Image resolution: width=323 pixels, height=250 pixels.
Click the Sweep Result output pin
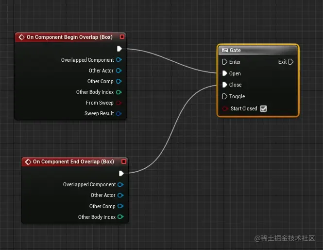click(119, 113)
